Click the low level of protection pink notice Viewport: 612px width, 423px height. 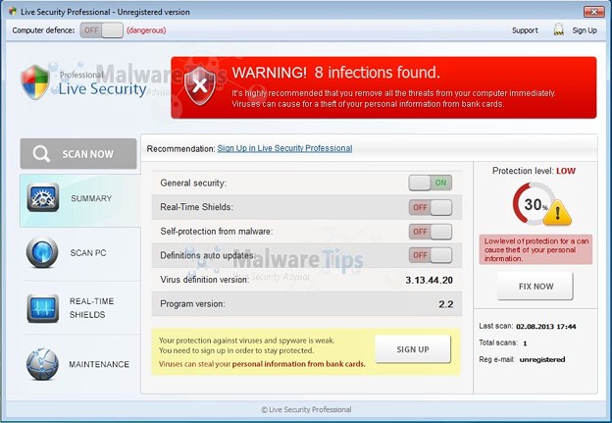click(535, 249)
